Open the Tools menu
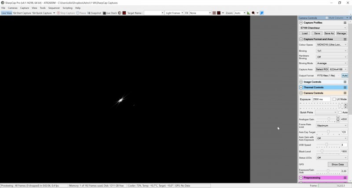This screenshot has height=188, width=352. tap(43, 8)
